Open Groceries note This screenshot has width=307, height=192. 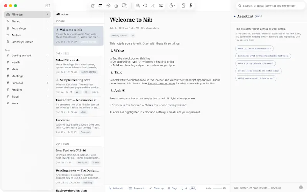click(78, 127)
